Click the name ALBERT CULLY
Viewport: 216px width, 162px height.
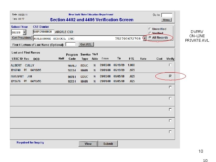[x=22, y=65]
